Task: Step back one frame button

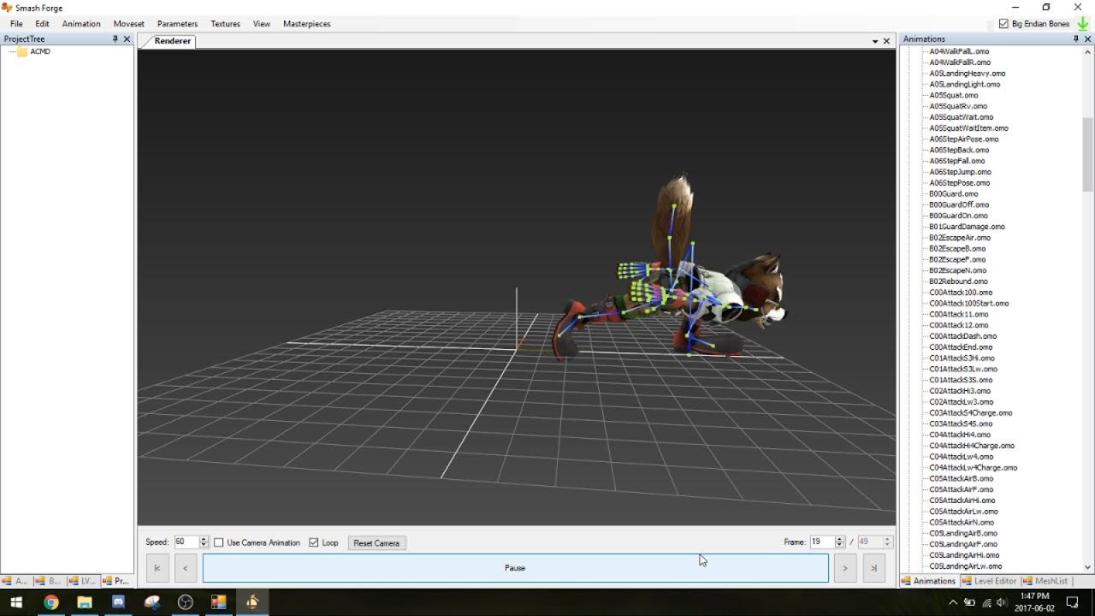Action: click(x=186, y=568)
